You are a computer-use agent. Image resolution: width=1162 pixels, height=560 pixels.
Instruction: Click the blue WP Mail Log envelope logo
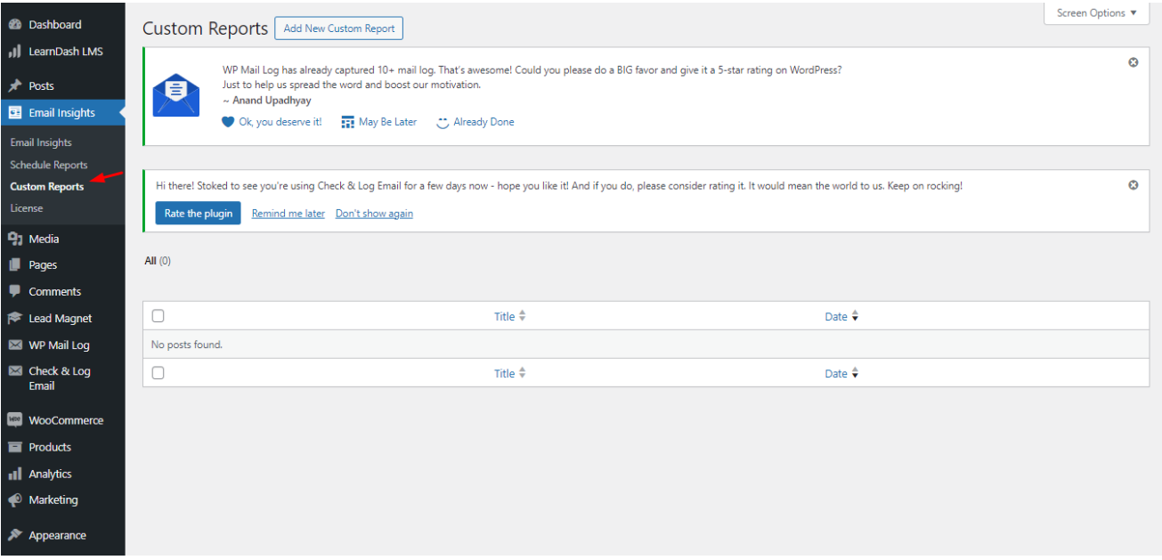coord(176,95)
